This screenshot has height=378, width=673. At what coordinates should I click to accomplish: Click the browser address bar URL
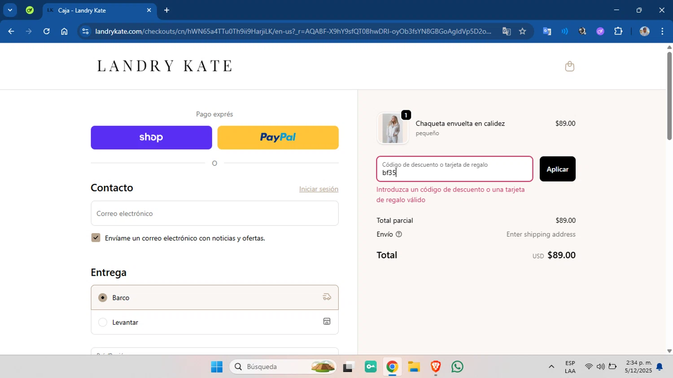pyautogui.click(x=293, y=31)
